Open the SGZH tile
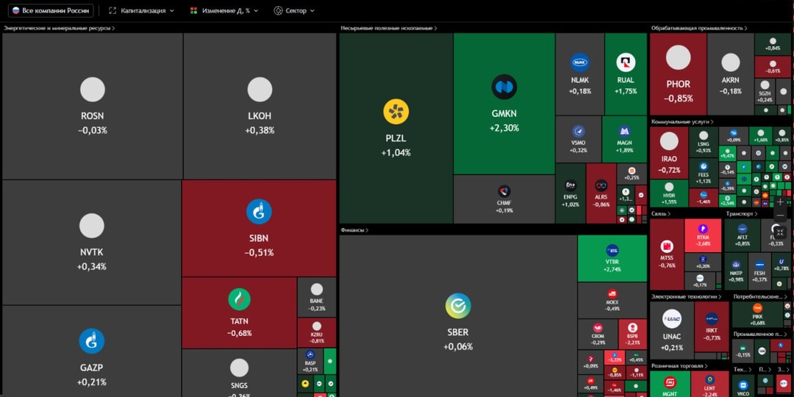The image size is (794, 397). point(765,91)
